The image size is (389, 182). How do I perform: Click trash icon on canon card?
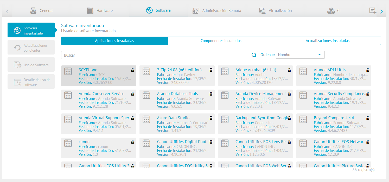point(132,142)
